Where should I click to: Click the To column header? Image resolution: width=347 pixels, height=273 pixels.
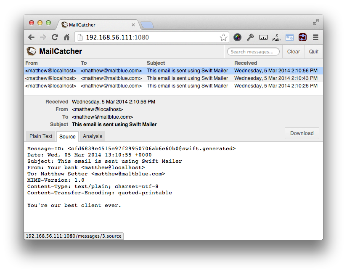coord(84,63)
